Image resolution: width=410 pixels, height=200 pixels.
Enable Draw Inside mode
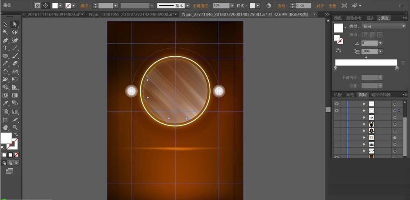[16, 163]
